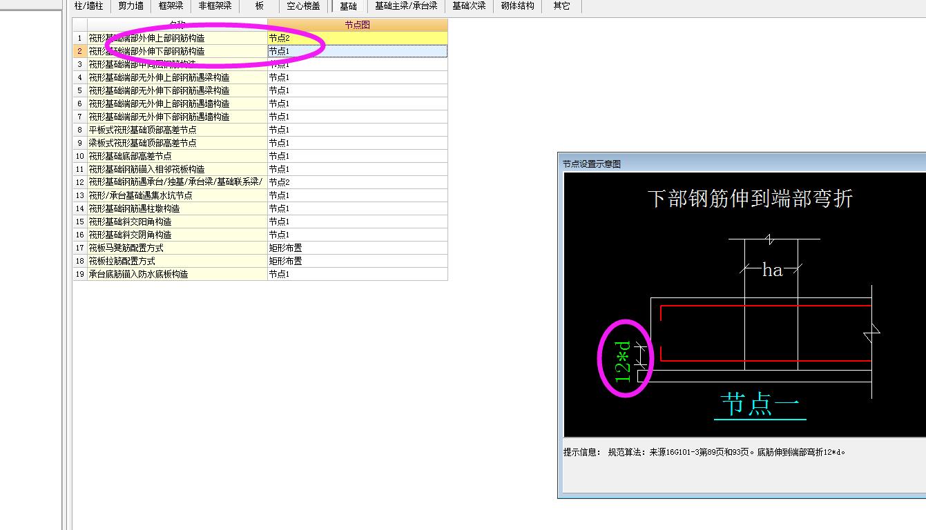Switch to the 基础次梁 tab

point(469,6)
